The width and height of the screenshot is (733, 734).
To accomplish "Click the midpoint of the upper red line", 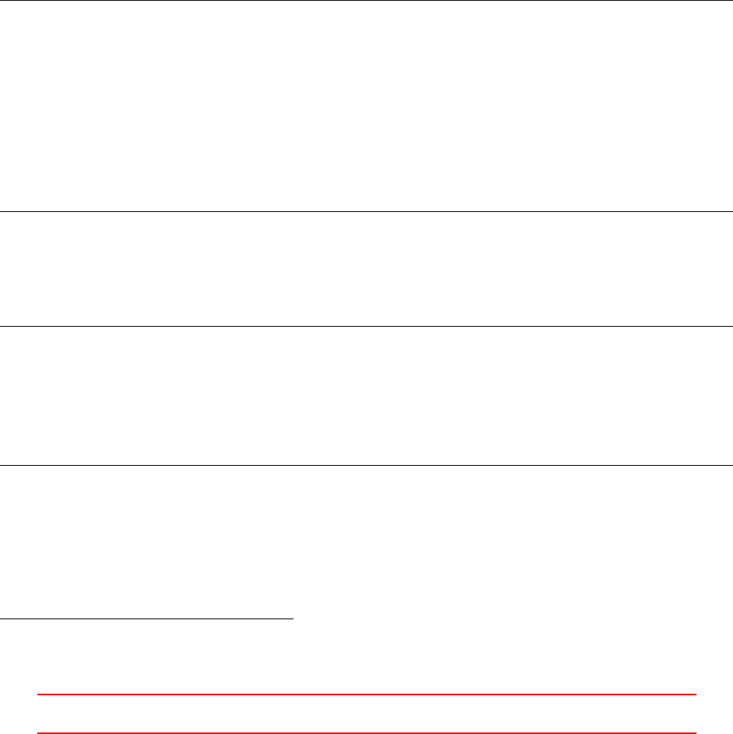I will 366,694.
